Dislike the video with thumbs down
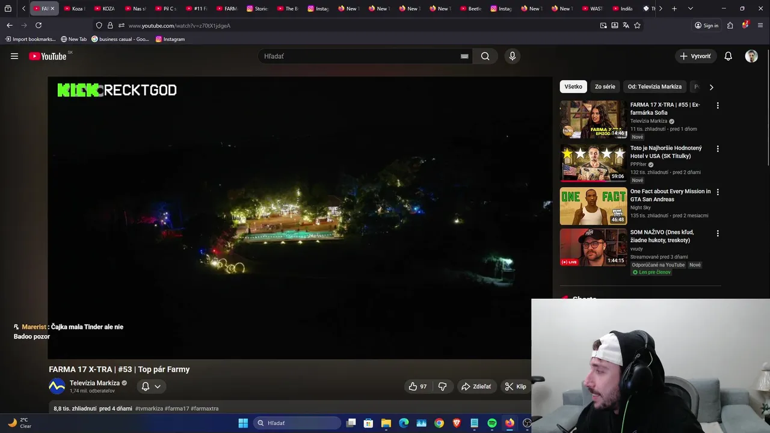The height and width of the screenshot is (433, 770). (442, 387)
